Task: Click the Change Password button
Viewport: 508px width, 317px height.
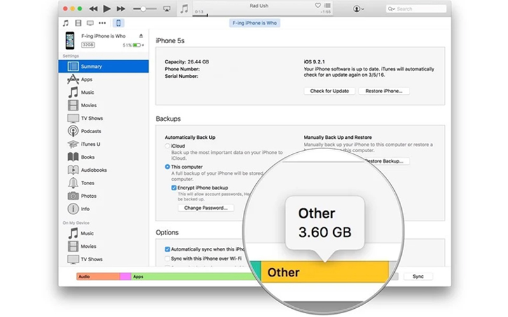Action: coord(206,208)
